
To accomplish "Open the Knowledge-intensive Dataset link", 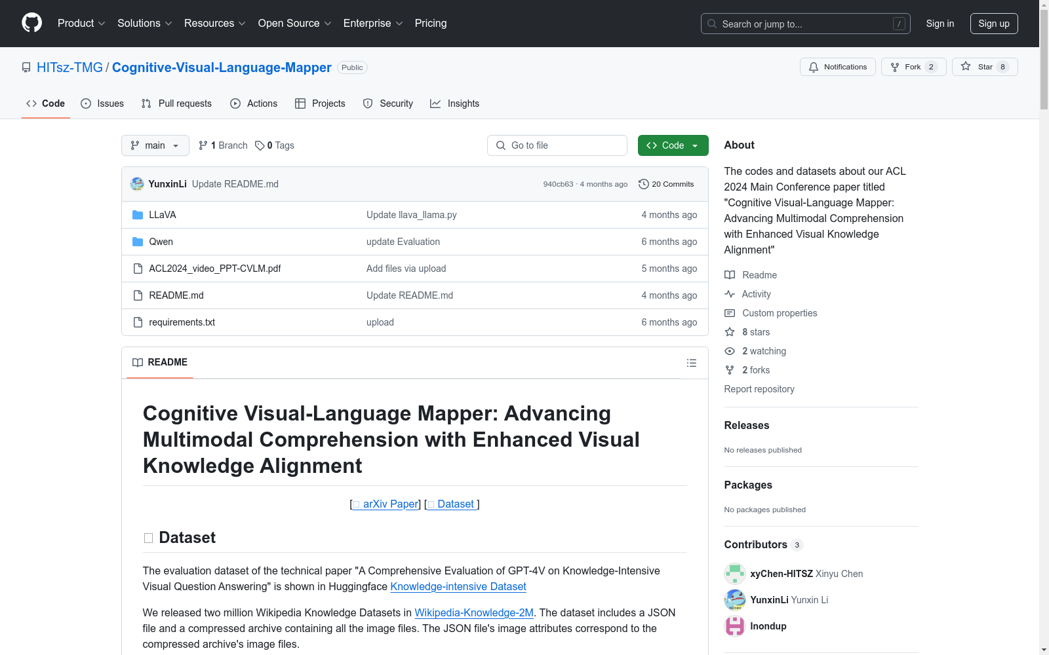I will (458, 586).
